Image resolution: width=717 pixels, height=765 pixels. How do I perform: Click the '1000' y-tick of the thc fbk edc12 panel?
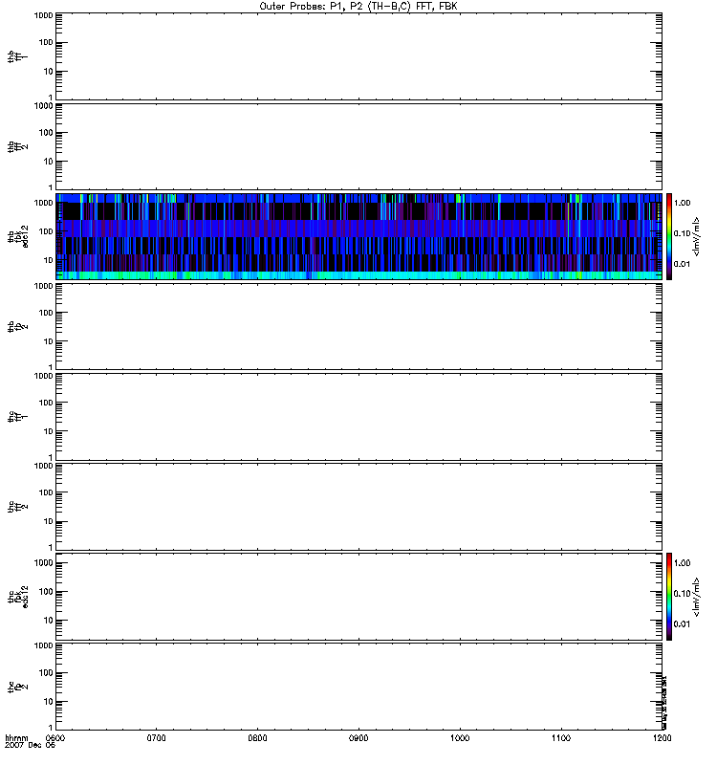(x=43, y=562)
